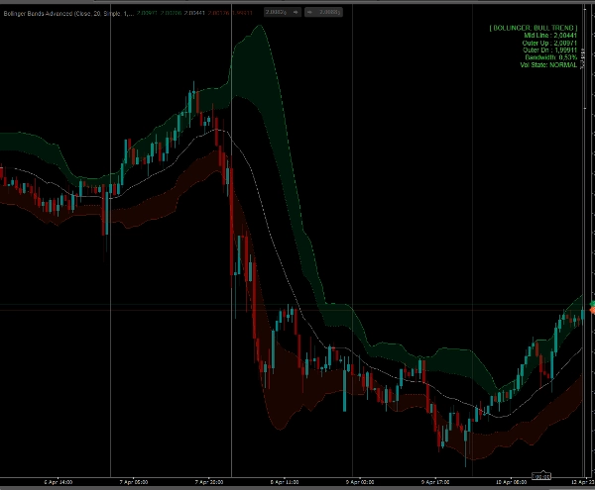
Task: Click the white 2.00441 indicator value in header
Action: click(194, 13)
